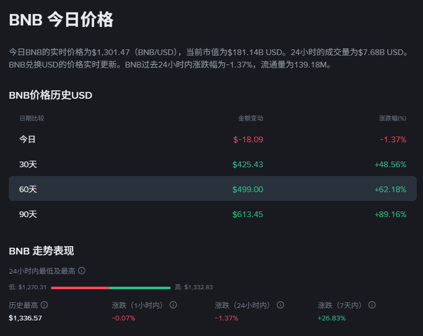
Task: Click the highlighted 60天 row
Action: point(212,189)
